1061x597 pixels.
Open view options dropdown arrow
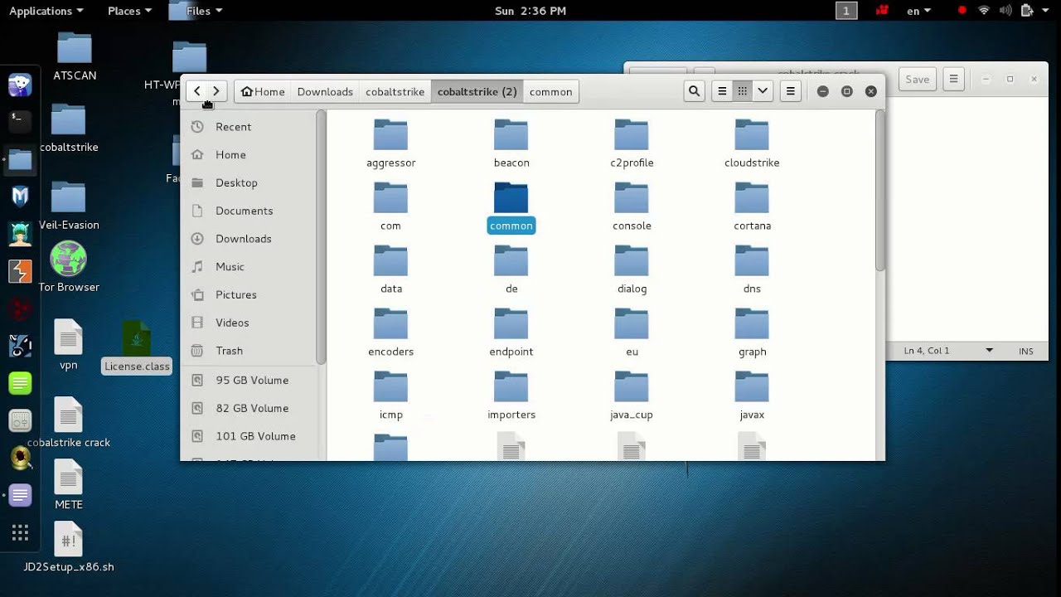763,91
